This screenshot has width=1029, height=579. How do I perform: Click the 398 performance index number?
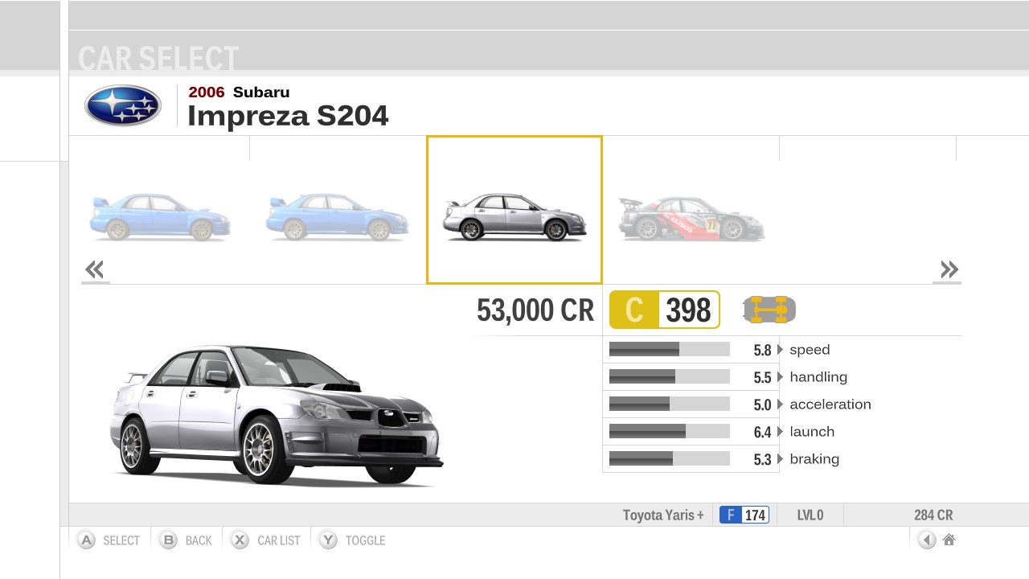click(689, 310)
